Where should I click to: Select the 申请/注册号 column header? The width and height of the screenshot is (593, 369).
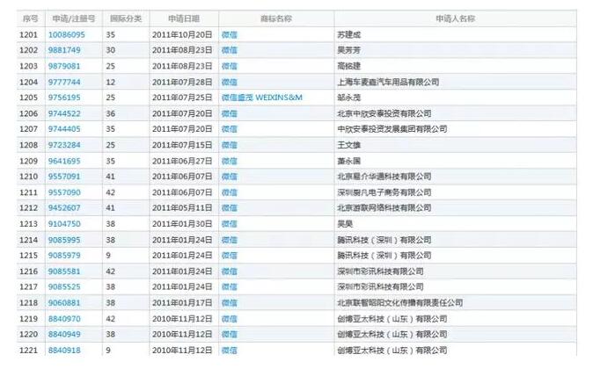coord(74,18)
